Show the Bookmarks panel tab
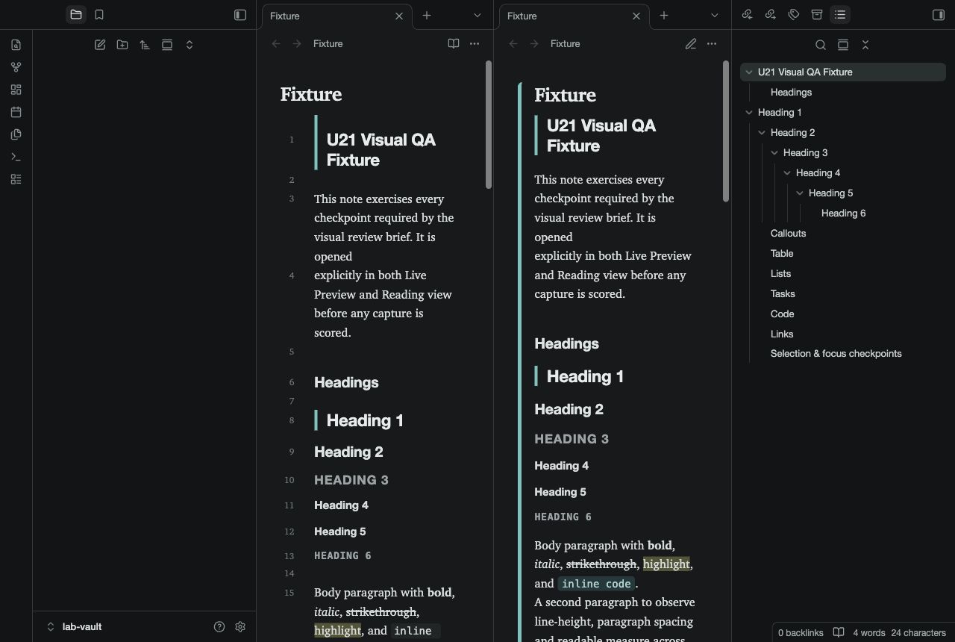The image size is (955, 642). pyautogui.click(x=99, y=14)
